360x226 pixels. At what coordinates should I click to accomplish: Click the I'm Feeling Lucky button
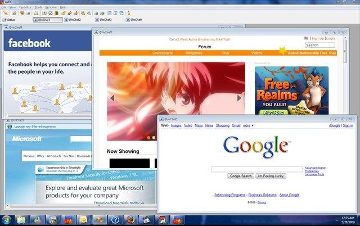coord(271,176)
